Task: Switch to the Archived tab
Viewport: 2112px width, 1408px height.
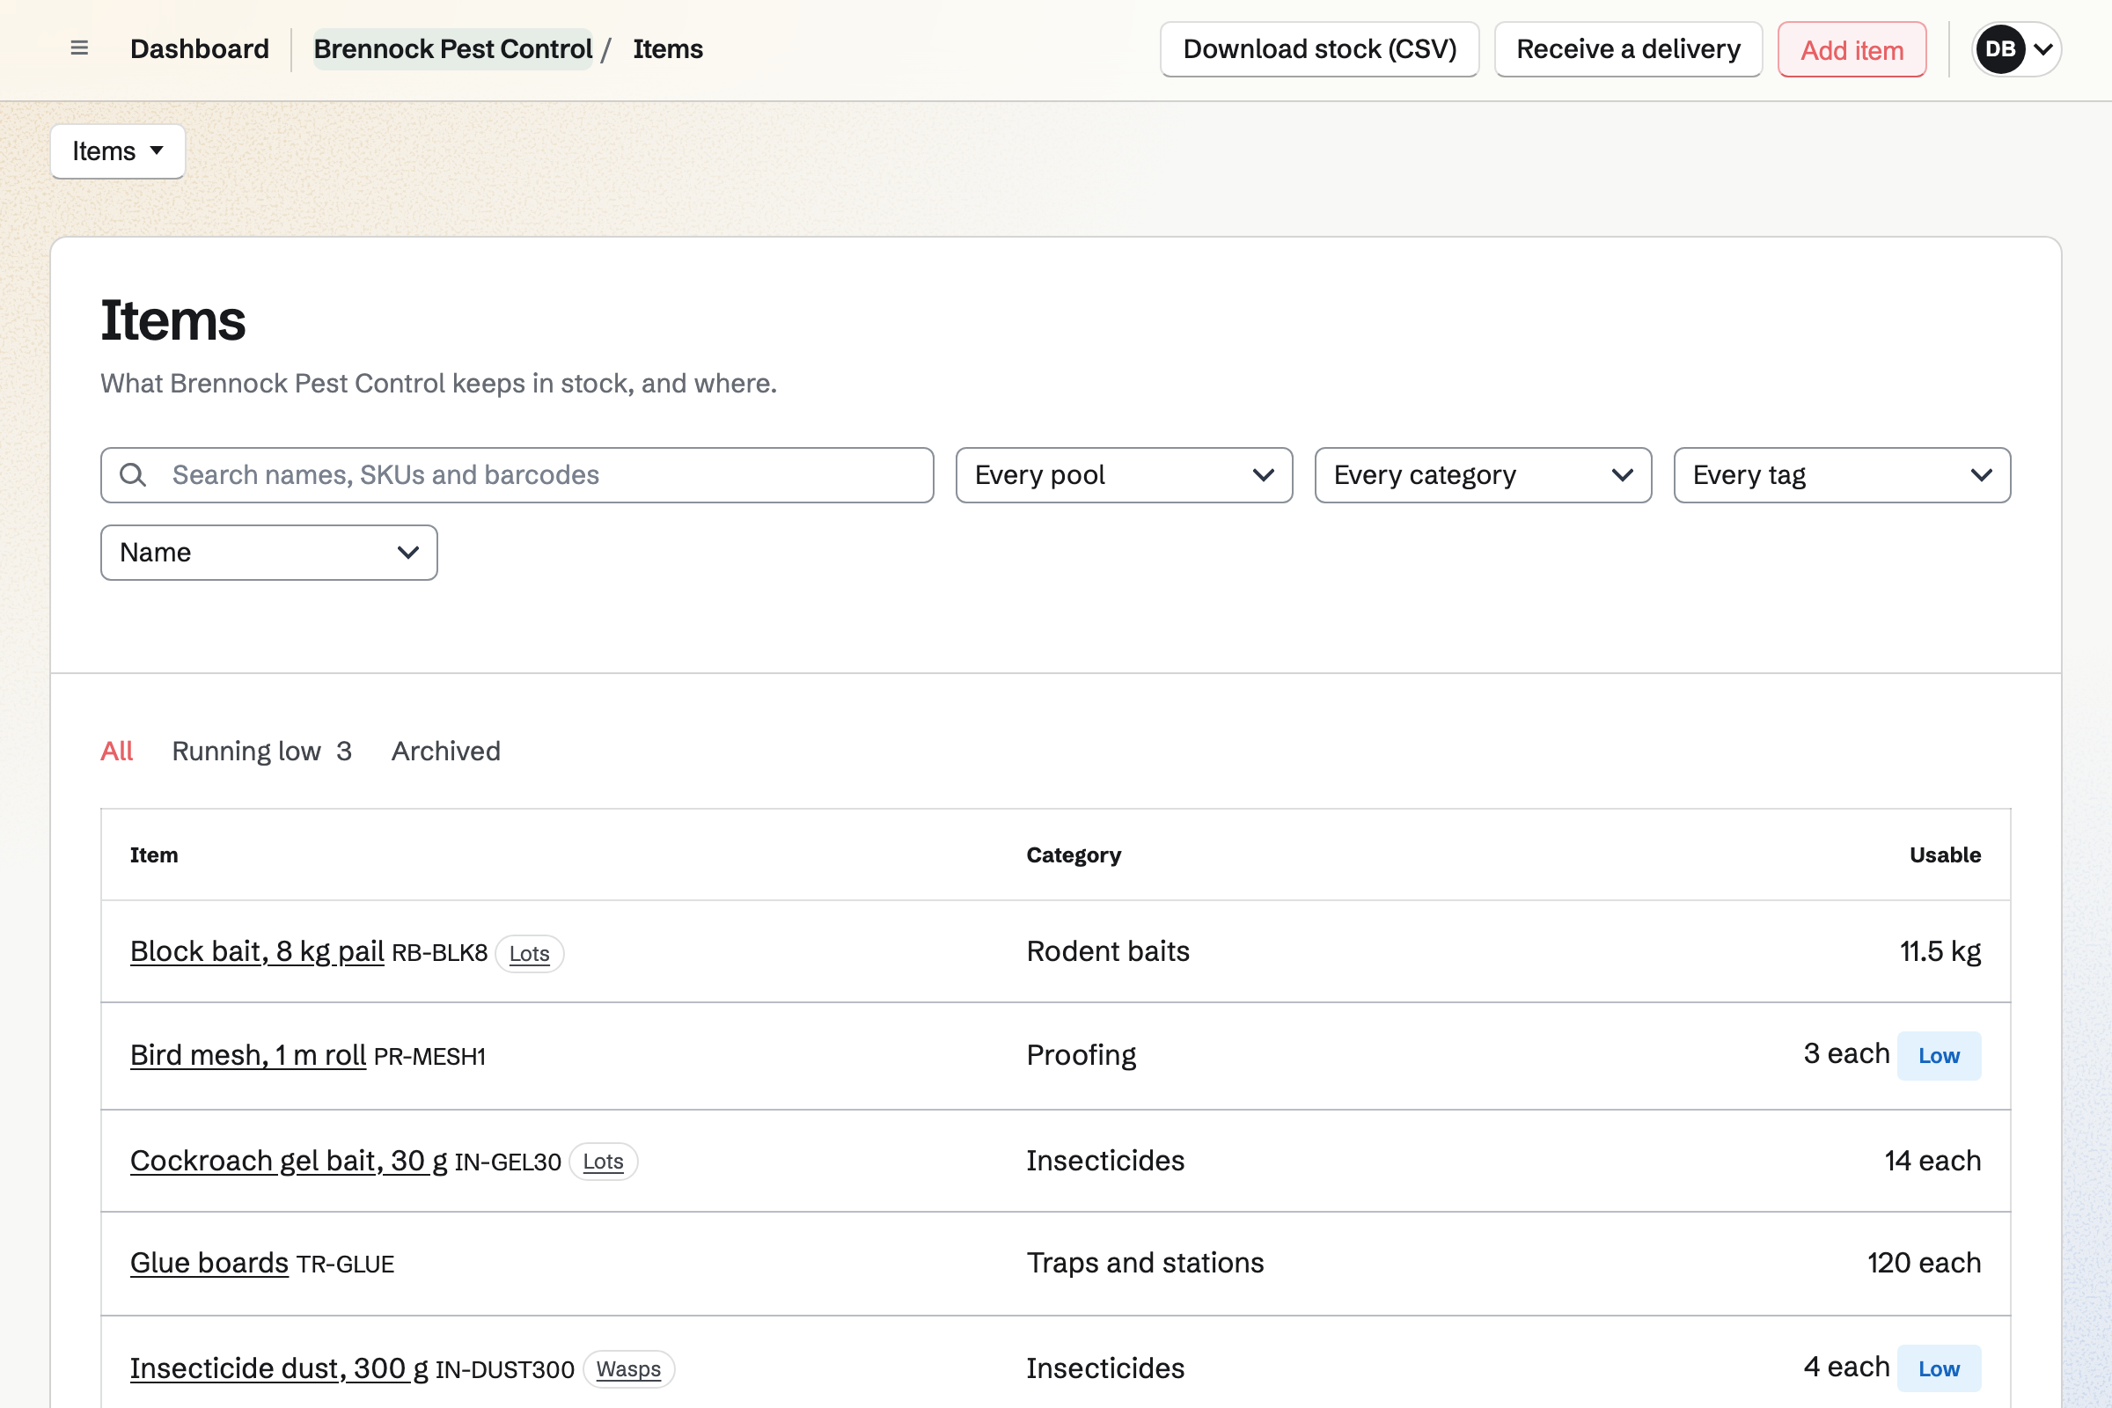Action: pos(445,751)
